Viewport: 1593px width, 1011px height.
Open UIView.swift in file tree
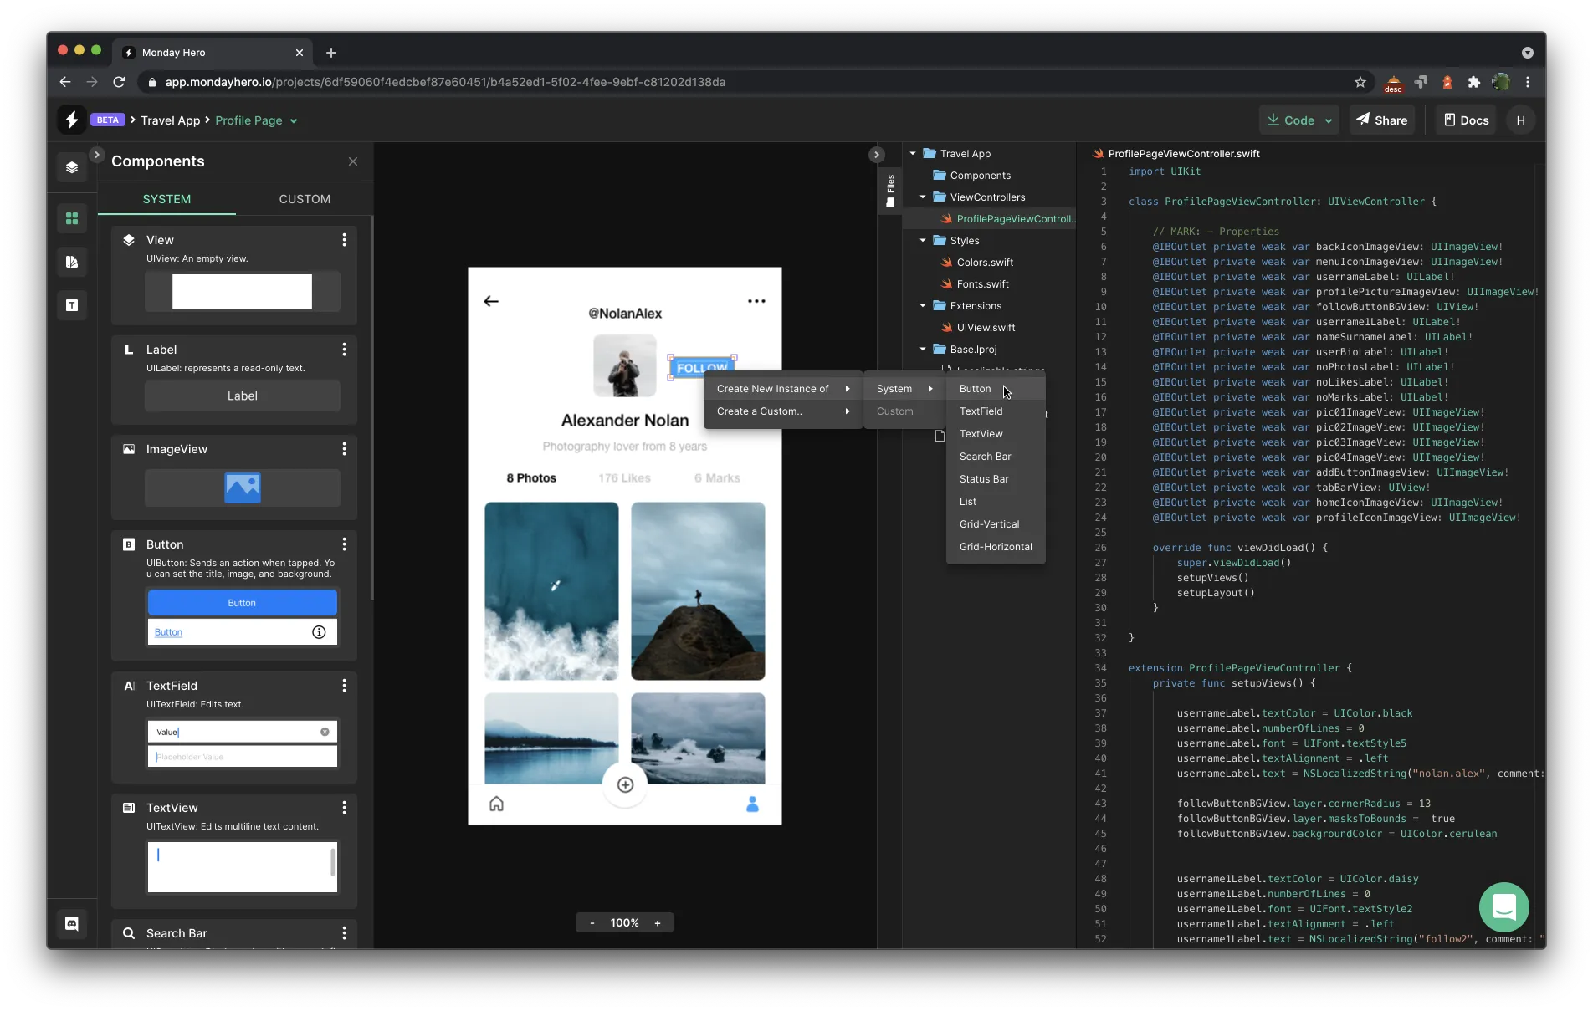[986, 328]
